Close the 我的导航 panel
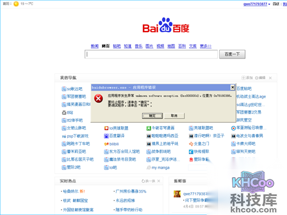The height and width of the screenshot is (215, 287). 270,78
